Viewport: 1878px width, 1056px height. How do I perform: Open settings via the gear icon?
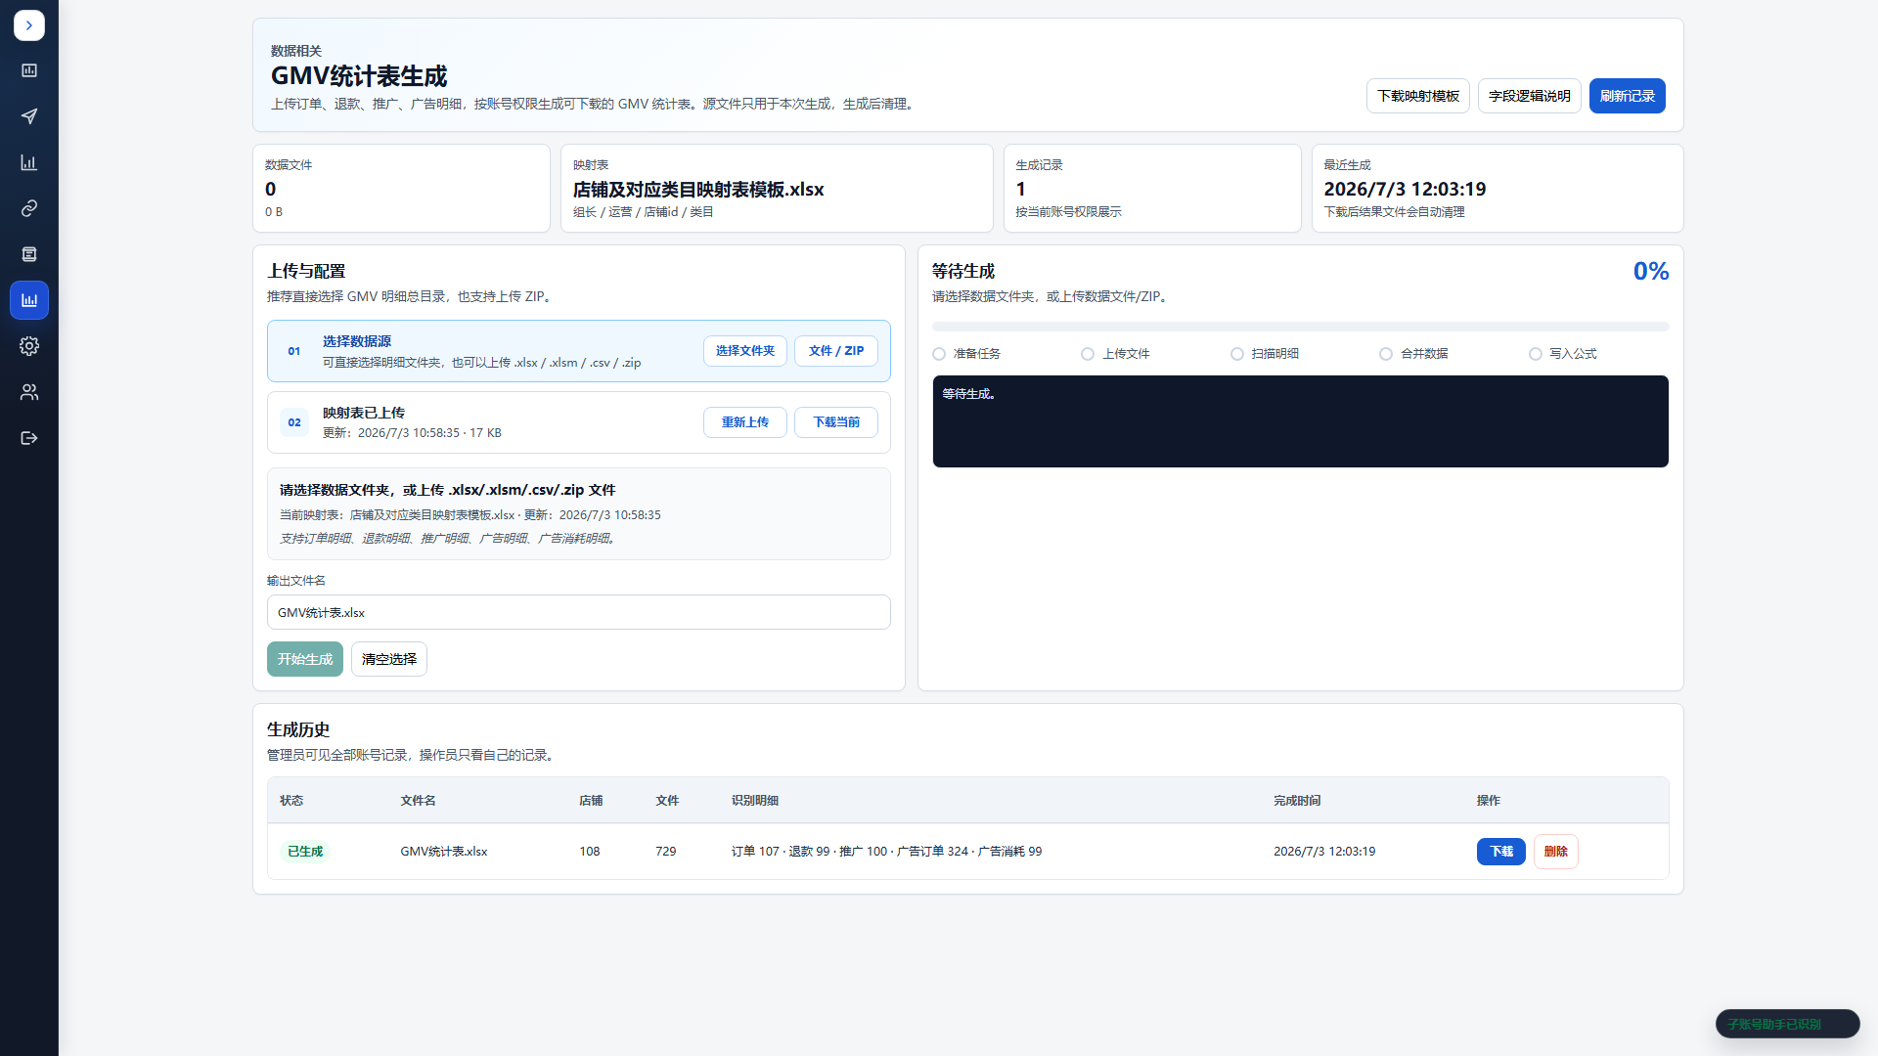click(x=29, y=346)
